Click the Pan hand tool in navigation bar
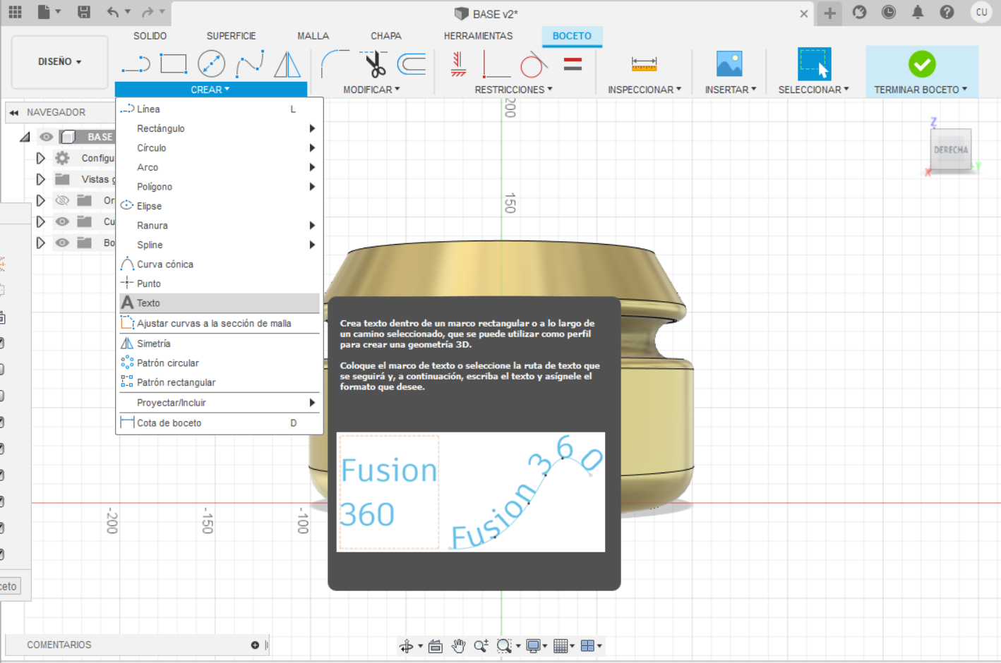Viewport: 1001px width, 663px height. pos(458,645)
